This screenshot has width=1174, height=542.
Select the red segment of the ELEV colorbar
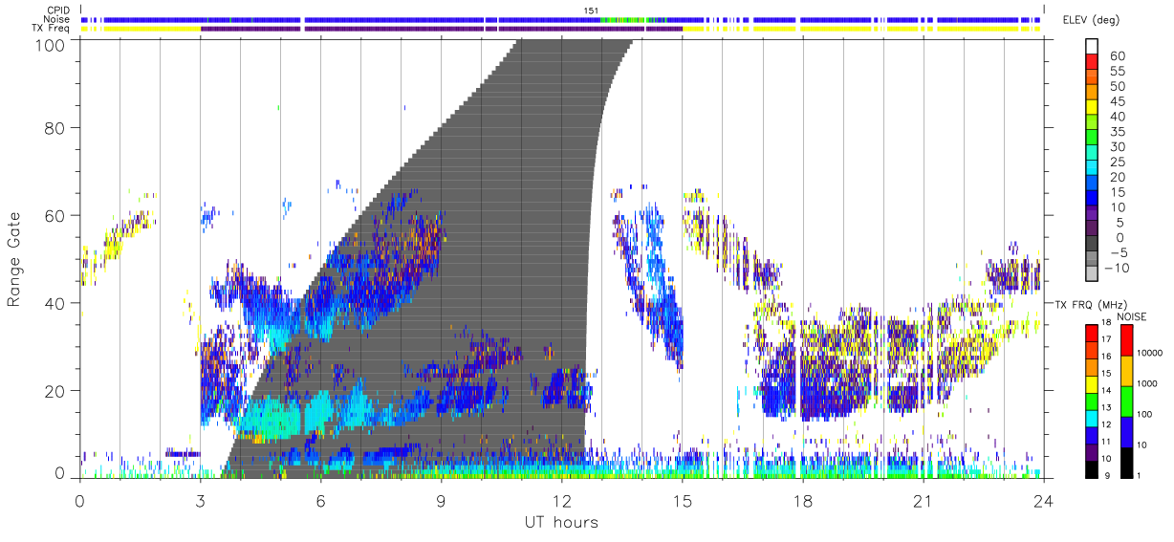pos(1092,61)
